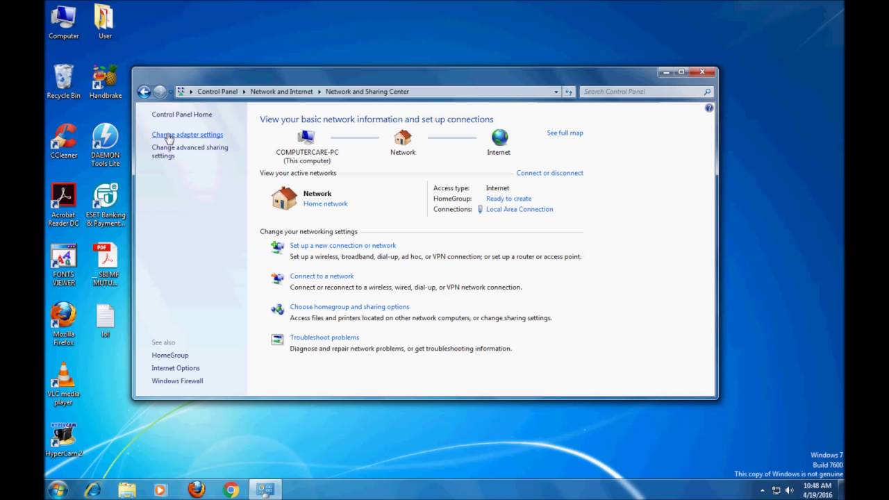Select the FONTS VIEWER desktop icon
The width and height of the screenshot is (889, 500).
pos(63,265)
